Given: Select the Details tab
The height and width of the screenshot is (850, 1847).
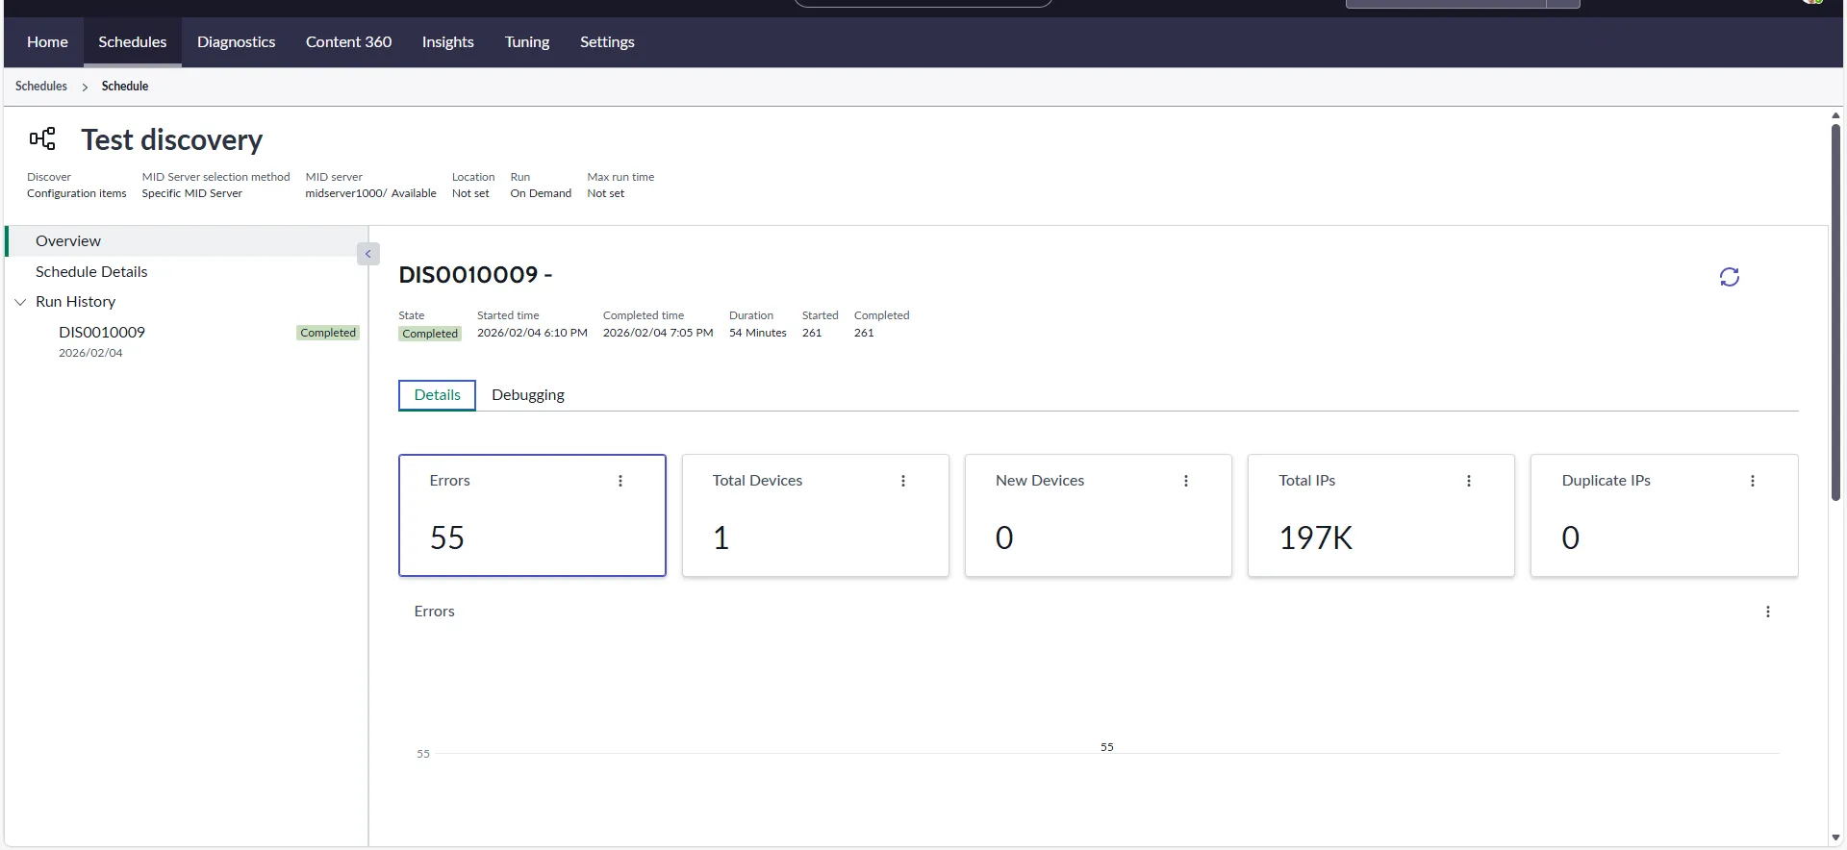Looking at the screenshot, I should tap(437, 395).
